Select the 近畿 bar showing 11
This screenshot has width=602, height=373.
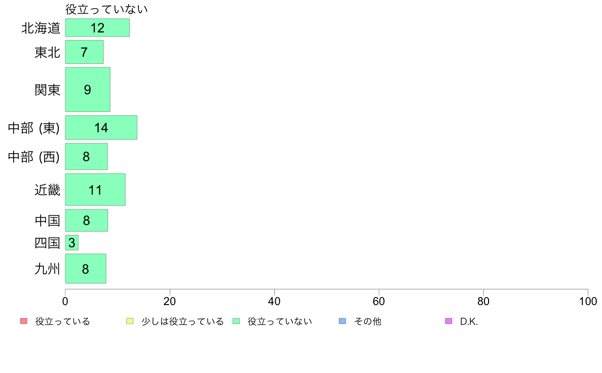(x=95, y=190)
